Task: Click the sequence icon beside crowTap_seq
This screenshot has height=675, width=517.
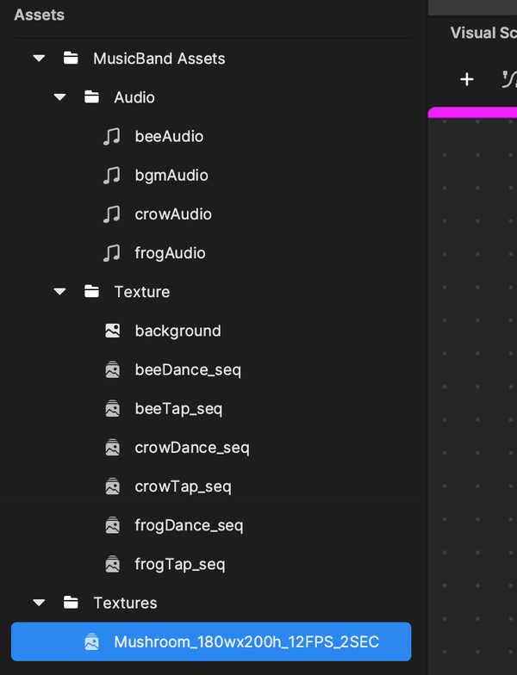Action: [x=112, y=486]
